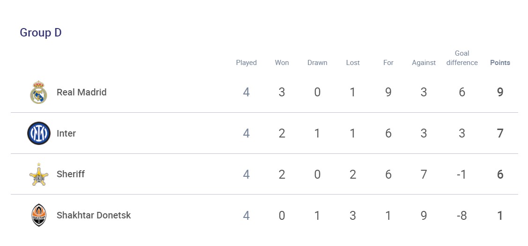Screen dimensions: 528x246
Task: Click the Against column header
Action: pos(424,63)
